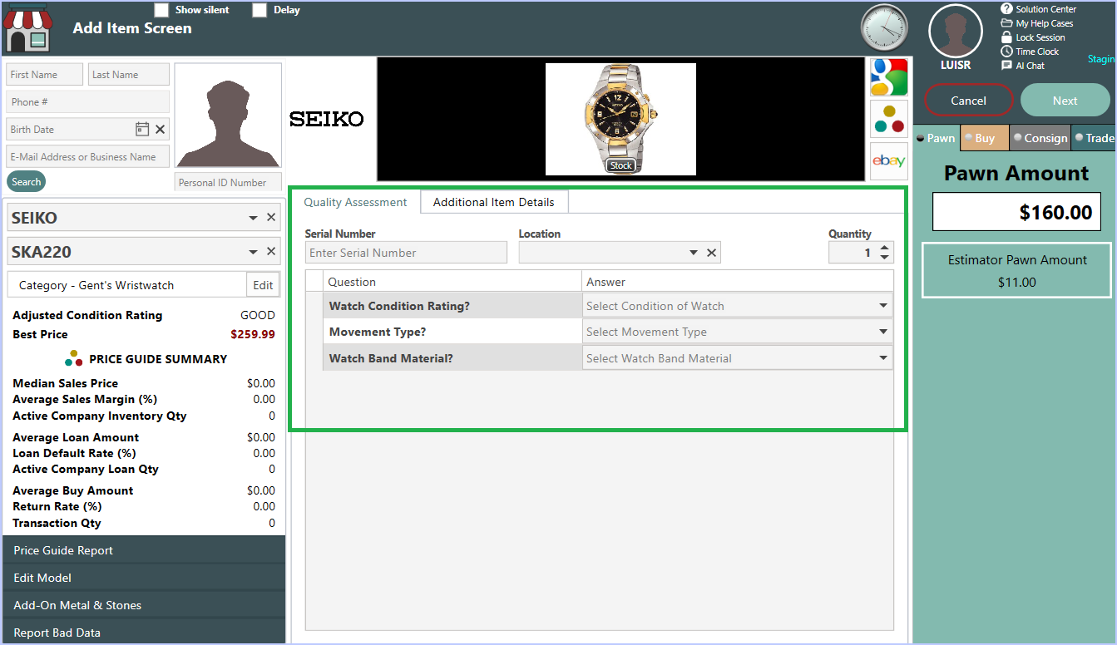Expand the SKA220 model dropdown
This screenshot has width=1117, height=645.
(253, 252)
